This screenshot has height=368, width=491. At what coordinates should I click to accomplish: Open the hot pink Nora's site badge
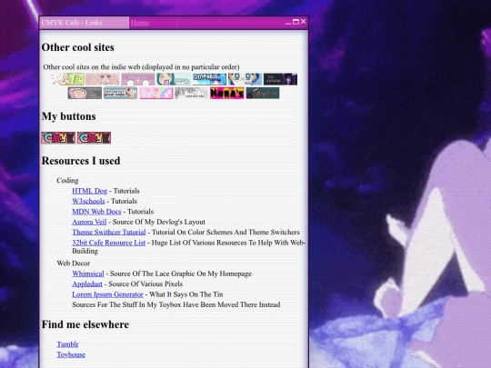227,93
